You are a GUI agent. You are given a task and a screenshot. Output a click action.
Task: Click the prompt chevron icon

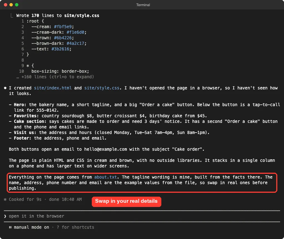(x=5, y=216)
